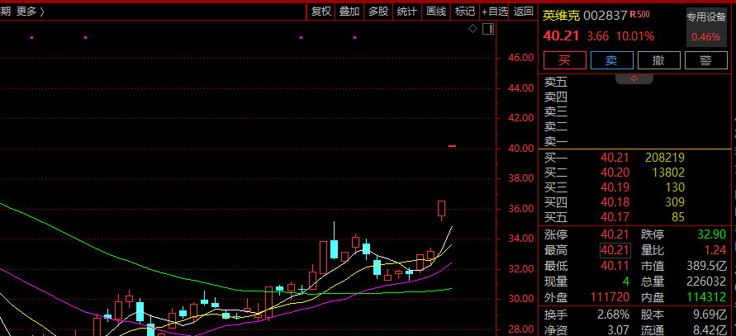This screenshot has width=736, height=336.
Task: Click the 专用设备 sector tag
Action: (x=705, y=17)
